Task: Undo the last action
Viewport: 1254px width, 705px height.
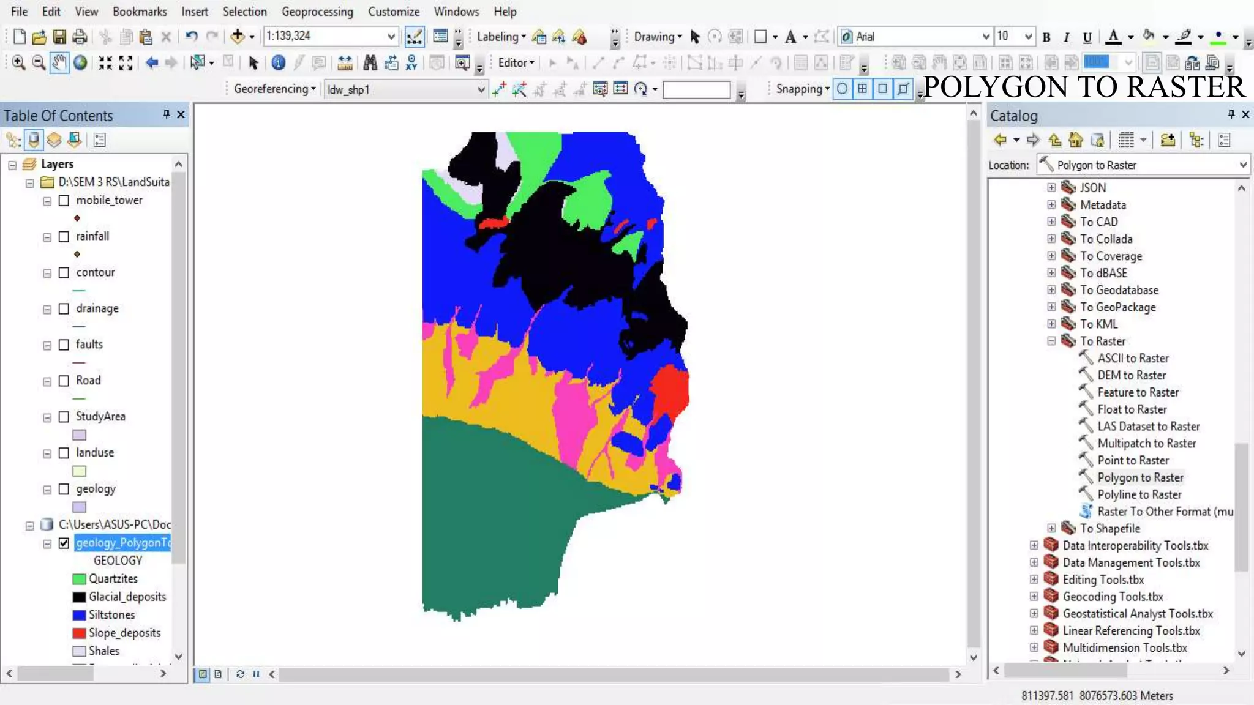Action: click(x=191, y=37)
